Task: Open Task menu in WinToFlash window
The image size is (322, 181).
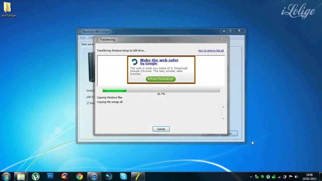Action: (x=83, y=37)
